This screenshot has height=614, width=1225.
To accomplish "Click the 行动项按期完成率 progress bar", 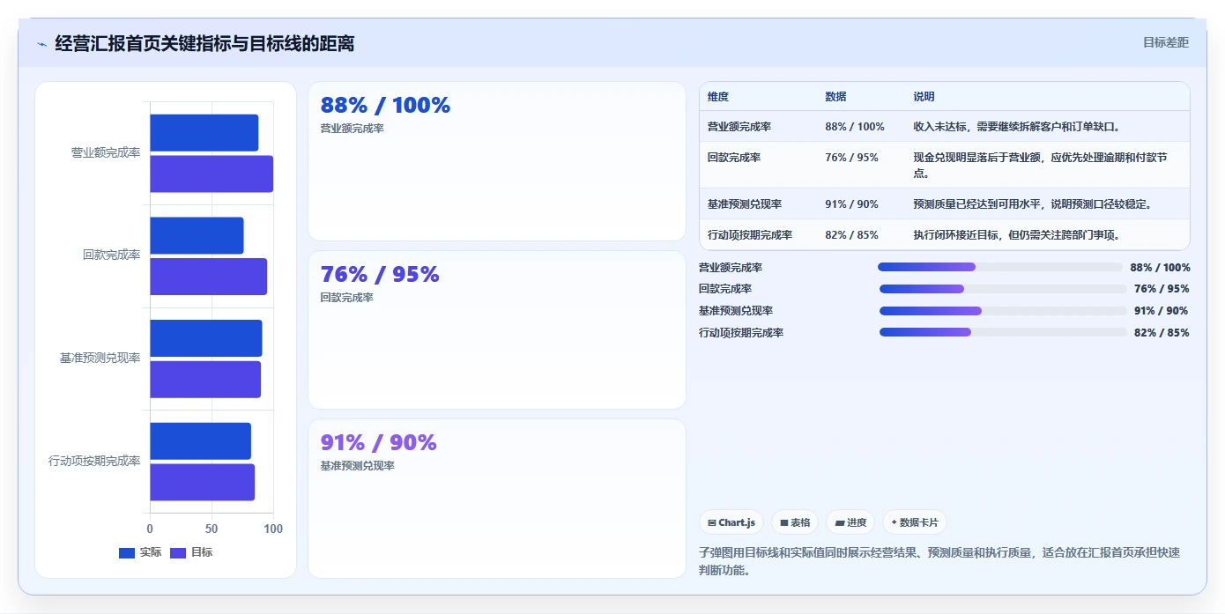I will (1003, 332).
